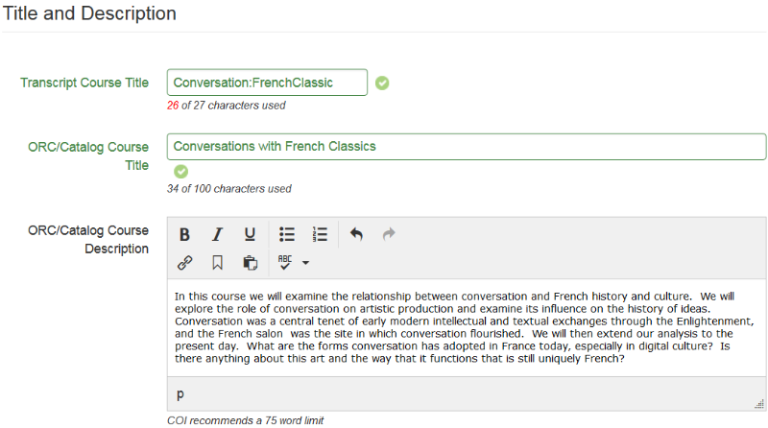Insert a hyperlink into description
Image resolution: width=768 pixels, height=428 pixels.
185,262
